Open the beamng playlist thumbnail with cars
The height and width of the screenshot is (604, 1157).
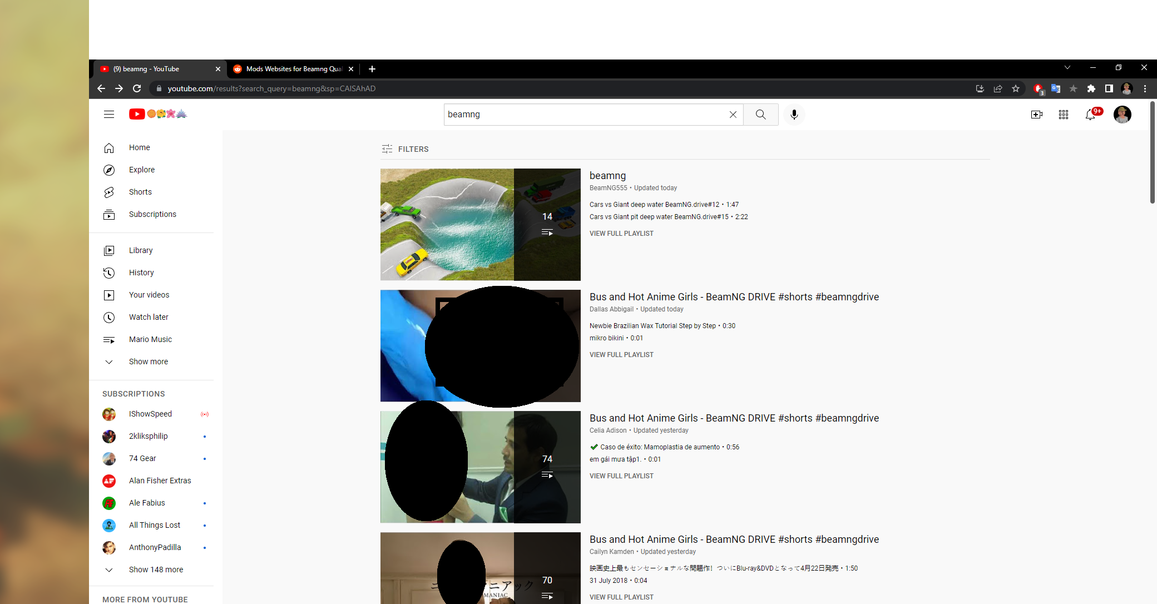point(481,225)
